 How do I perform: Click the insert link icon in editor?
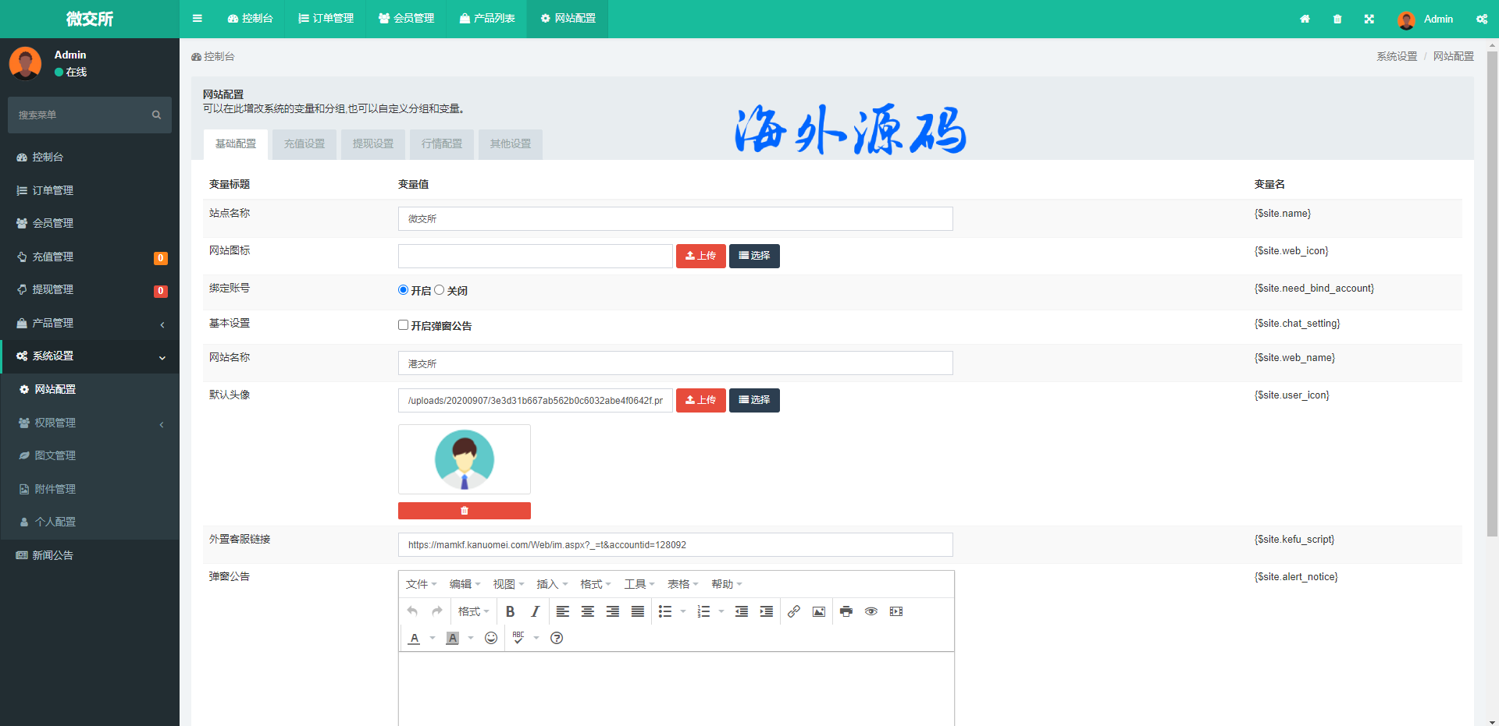(x=793, y=612)
